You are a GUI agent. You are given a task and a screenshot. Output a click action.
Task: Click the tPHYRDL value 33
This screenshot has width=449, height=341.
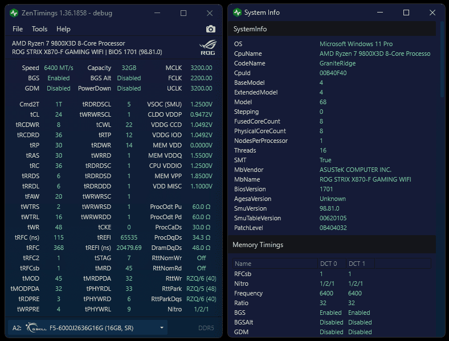coord(129,289)
